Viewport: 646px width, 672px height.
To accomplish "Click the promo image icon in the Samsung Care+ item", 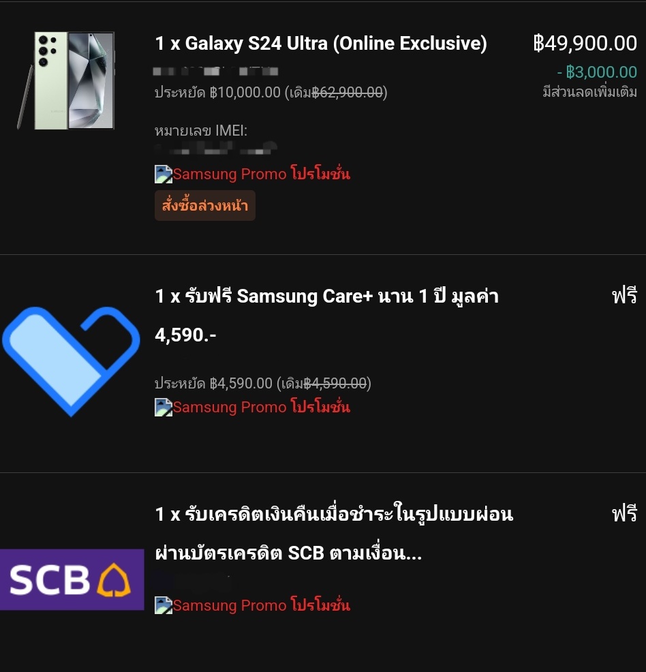I will (x=164, y=408).
